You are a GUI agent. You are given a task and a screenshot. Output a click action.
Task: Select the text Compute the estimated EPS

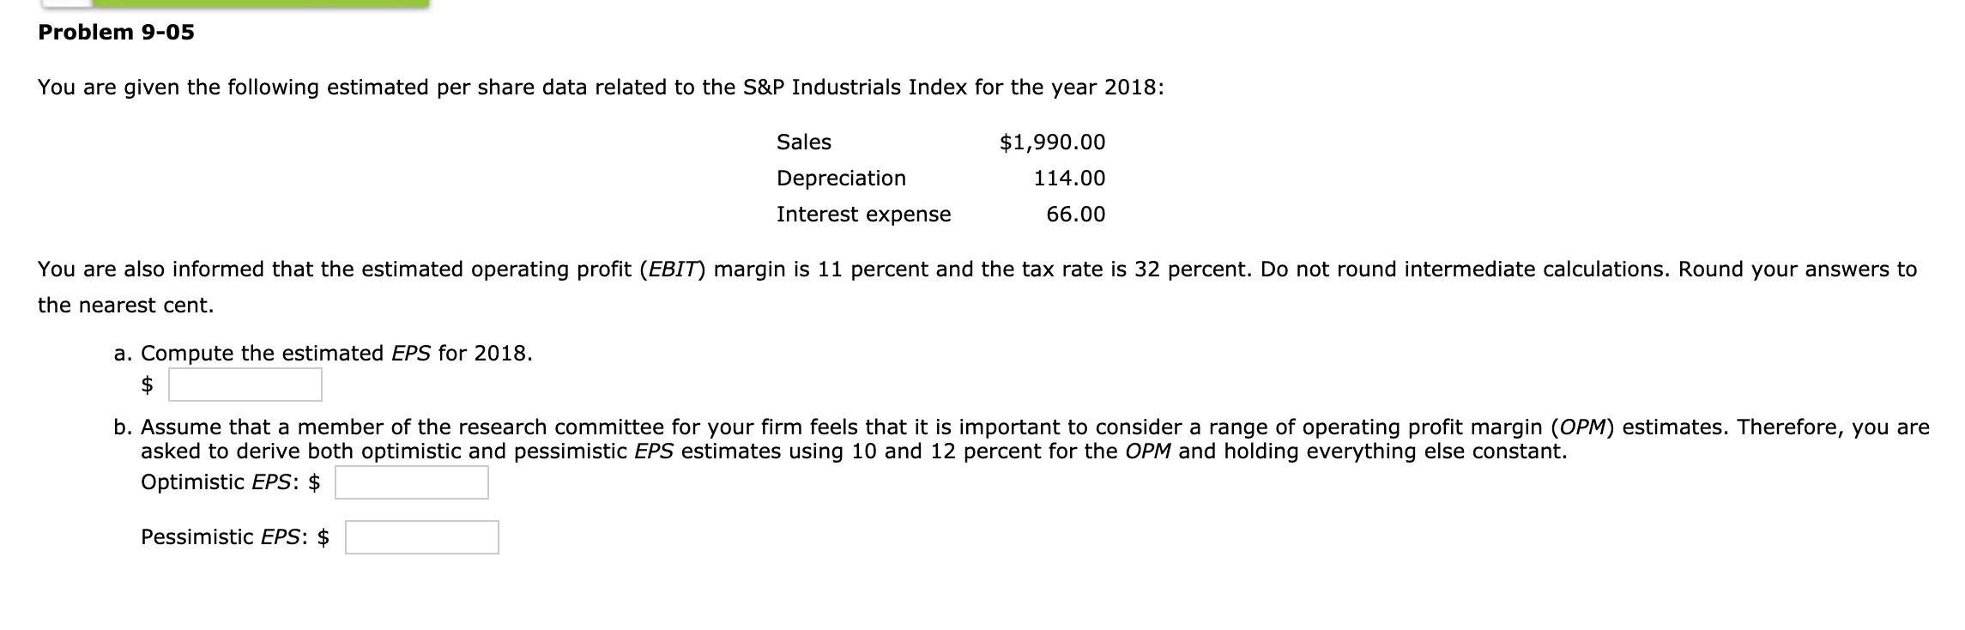click(283, 351)
